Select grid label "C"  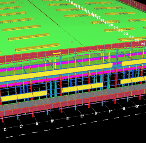[5, 130]
